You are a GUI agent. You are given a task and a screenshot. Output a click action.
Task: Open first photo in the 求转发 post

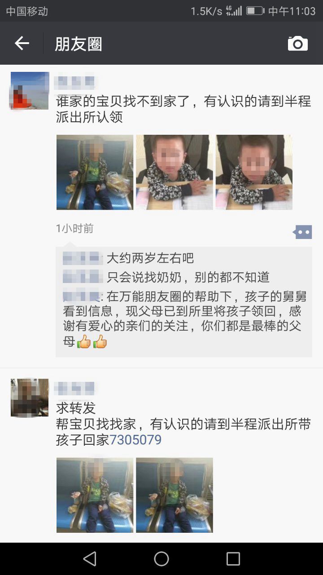(95, 495)
